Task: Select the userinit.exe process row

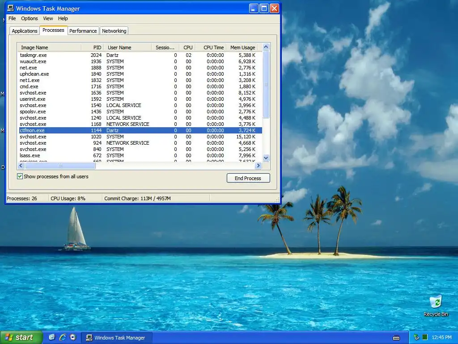Action: click(140, 99)
